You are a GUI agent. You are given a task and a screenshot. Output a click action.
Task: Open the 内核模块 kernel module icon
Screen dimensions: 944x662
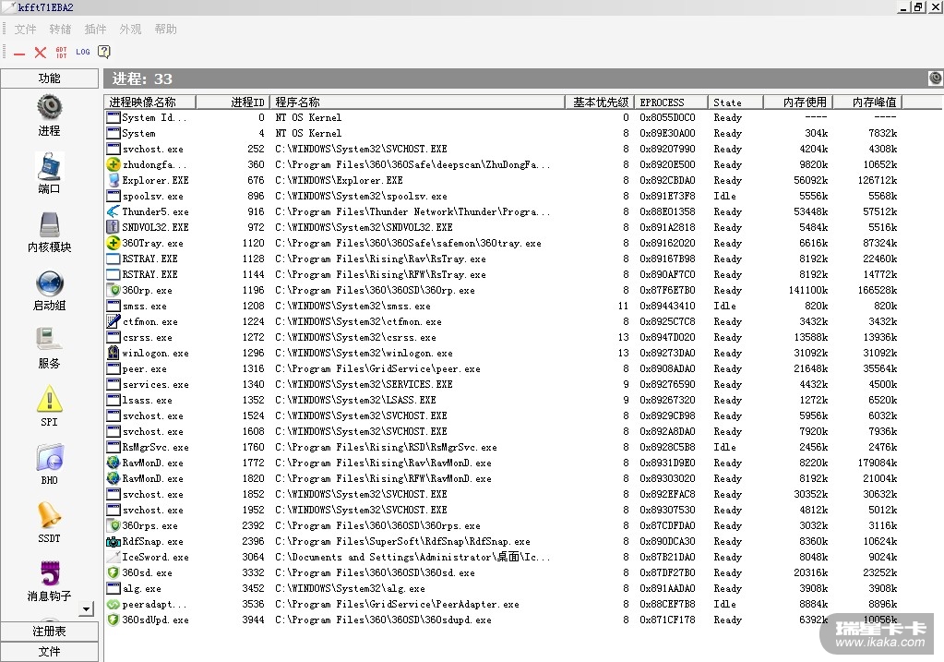[x=49, y=224]
